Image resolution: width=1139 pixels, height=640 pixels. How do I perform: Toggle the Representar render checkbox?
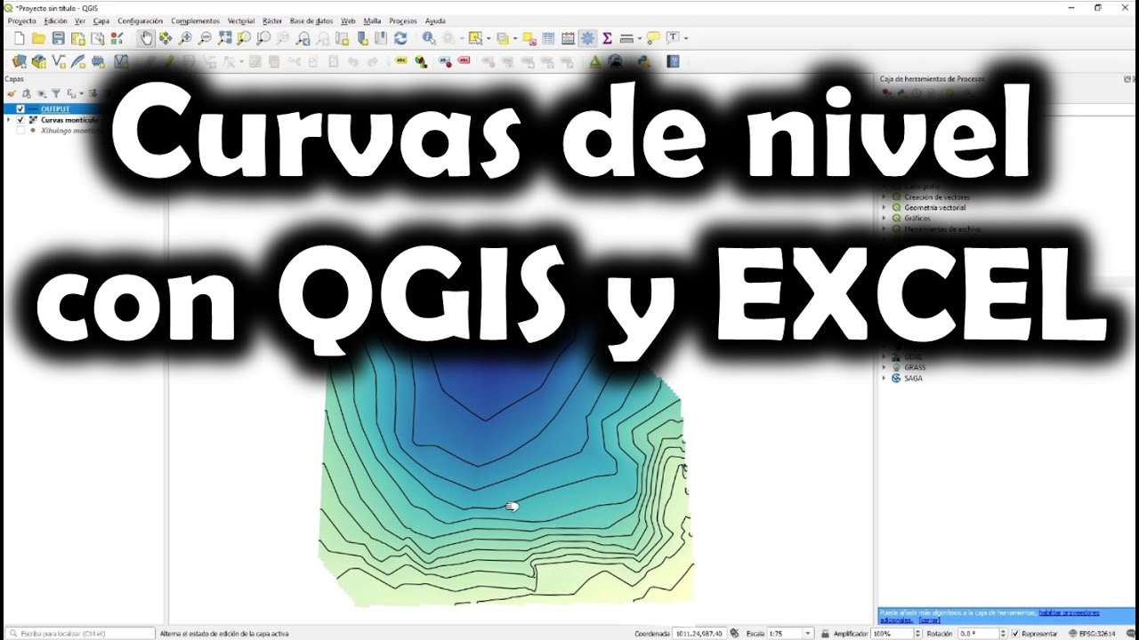tap(1016, 634)
